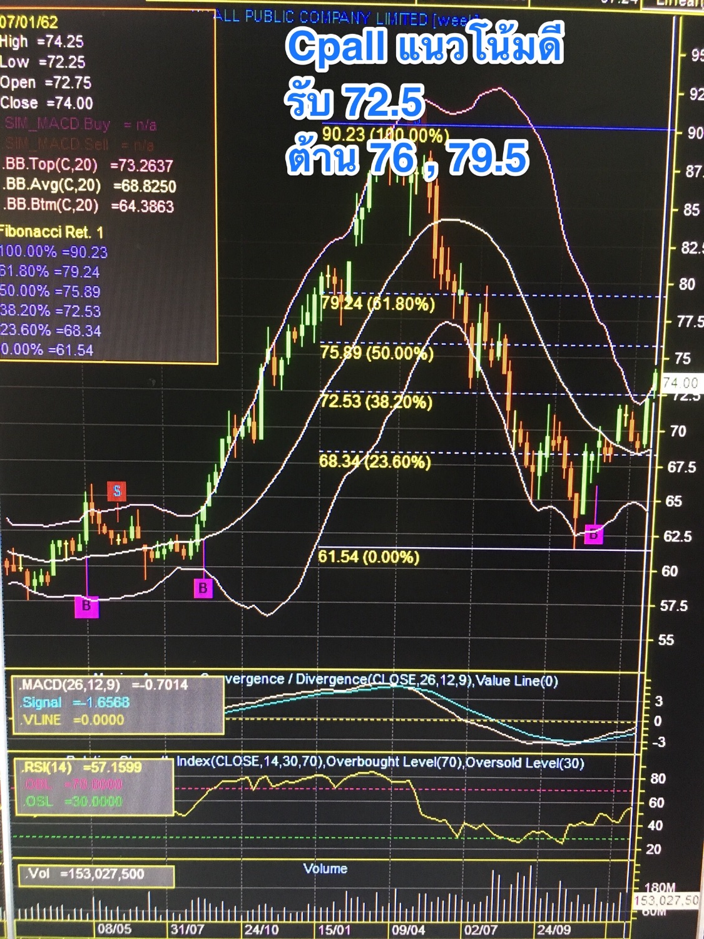Screen dimensions: 704x939
Task: Select the .BB.Btm(C,20) =64.3863 row
Action: 88,206
